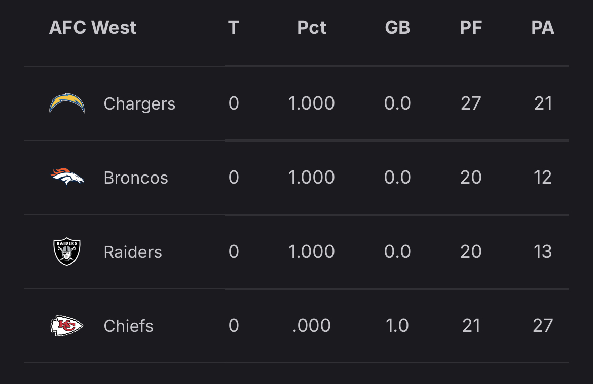The height and width of the screenshot is (384, 593).
Task: Sort standings by GB column header
Action: tap(397, 28)
